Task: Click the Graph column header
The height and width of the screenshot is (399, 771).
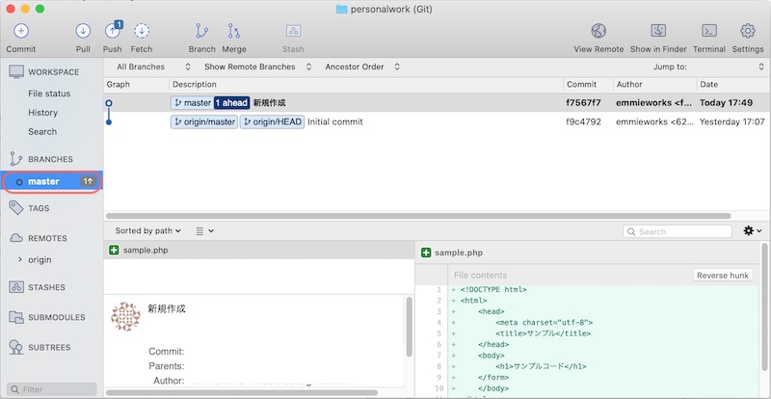Action: point(136,84)
